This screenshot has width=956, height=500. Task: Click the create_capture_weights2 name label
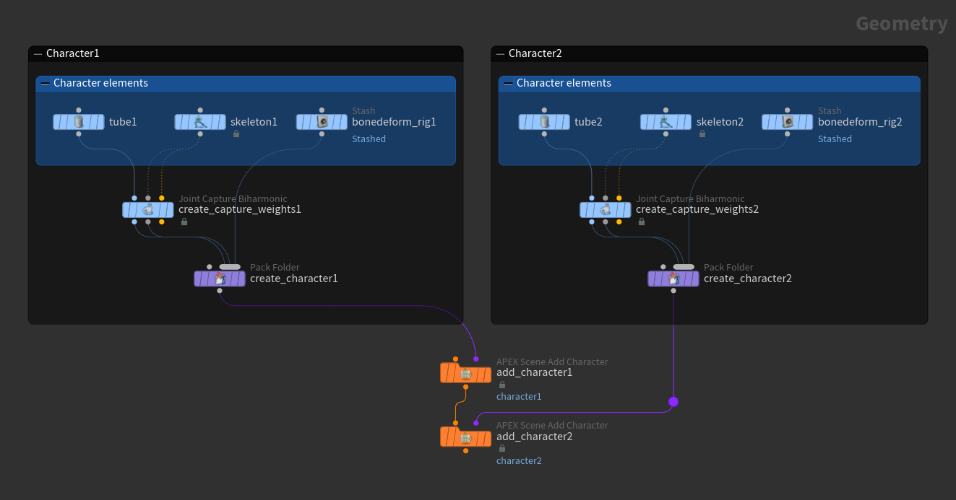click(697, 210)
